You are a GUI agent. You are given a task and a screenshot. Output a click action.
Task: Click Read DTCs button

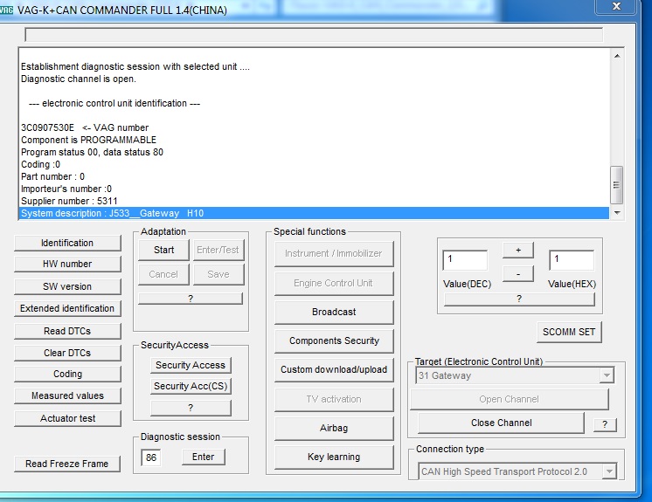click(x=67, y=331)
